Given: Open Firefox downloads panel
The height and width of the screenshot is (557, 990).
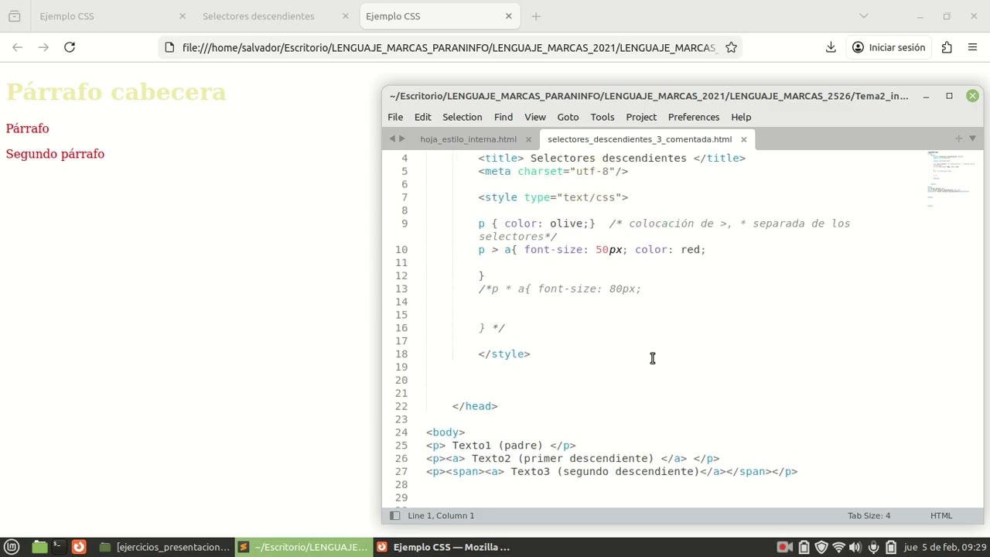Looking at the screenshot, I should coord(831,47).
